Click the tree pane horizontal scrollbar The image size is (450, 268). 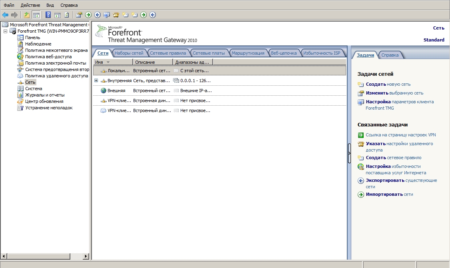coord(40,256)
